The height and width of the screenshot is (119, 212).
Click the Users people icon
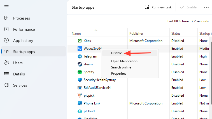tap(6, 63)
